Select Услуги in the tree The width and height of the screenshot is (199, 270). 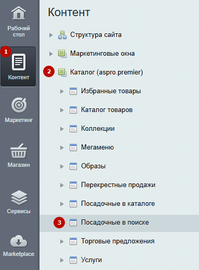(x=91, y=260)
